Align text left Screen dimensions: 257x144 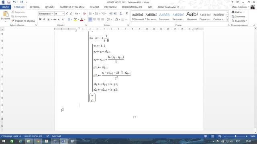(x=90, y=20)
